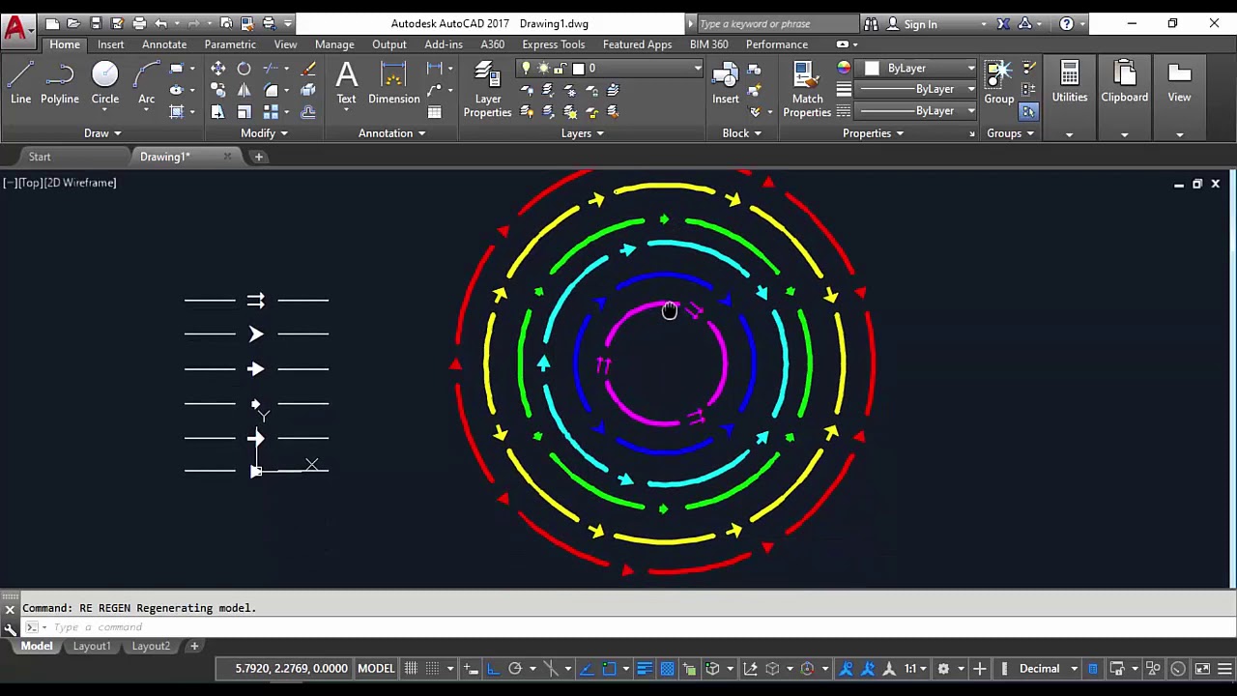Toggle dynamic input in status bar

pyautogui.click(x=471, y=668)
